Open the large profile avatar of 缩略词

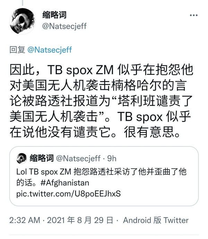click(x=23, y=21)
